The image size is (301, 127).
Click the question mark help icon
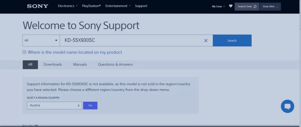click(24, 52)
